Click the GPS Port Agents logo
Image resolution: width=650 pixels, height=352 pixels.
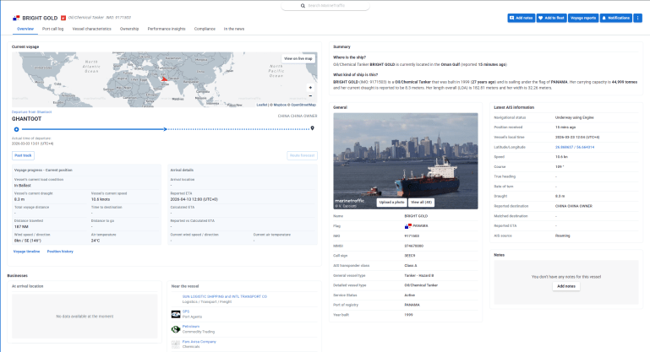click(175, 312)
